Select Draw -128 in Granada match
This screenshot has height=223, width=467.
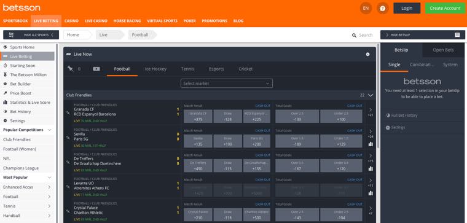point(227,116)
